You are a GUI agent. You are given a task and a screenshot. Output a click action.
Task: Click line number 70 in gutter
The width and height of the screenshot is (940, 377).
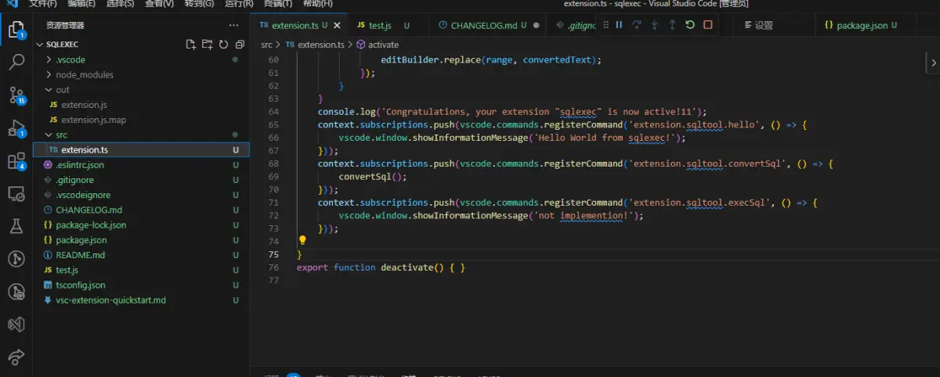[x=273, y=189]
